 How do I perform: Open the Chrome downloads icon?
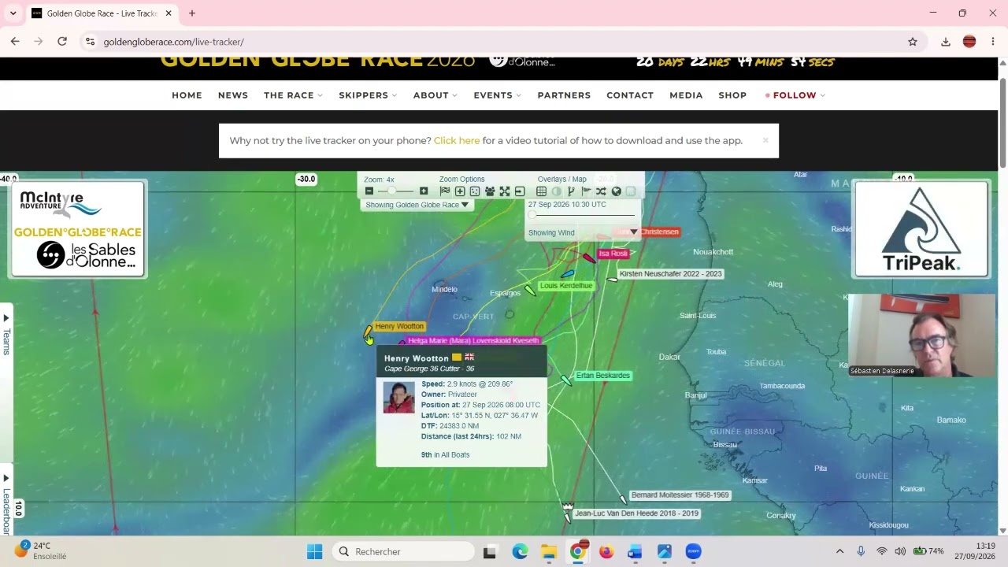[x=946, y=42]
